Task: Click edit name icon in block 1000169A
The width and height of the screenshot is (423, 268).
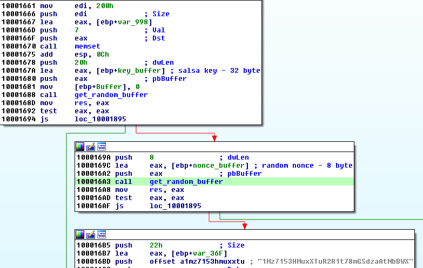Action: [x=90, y=147]
